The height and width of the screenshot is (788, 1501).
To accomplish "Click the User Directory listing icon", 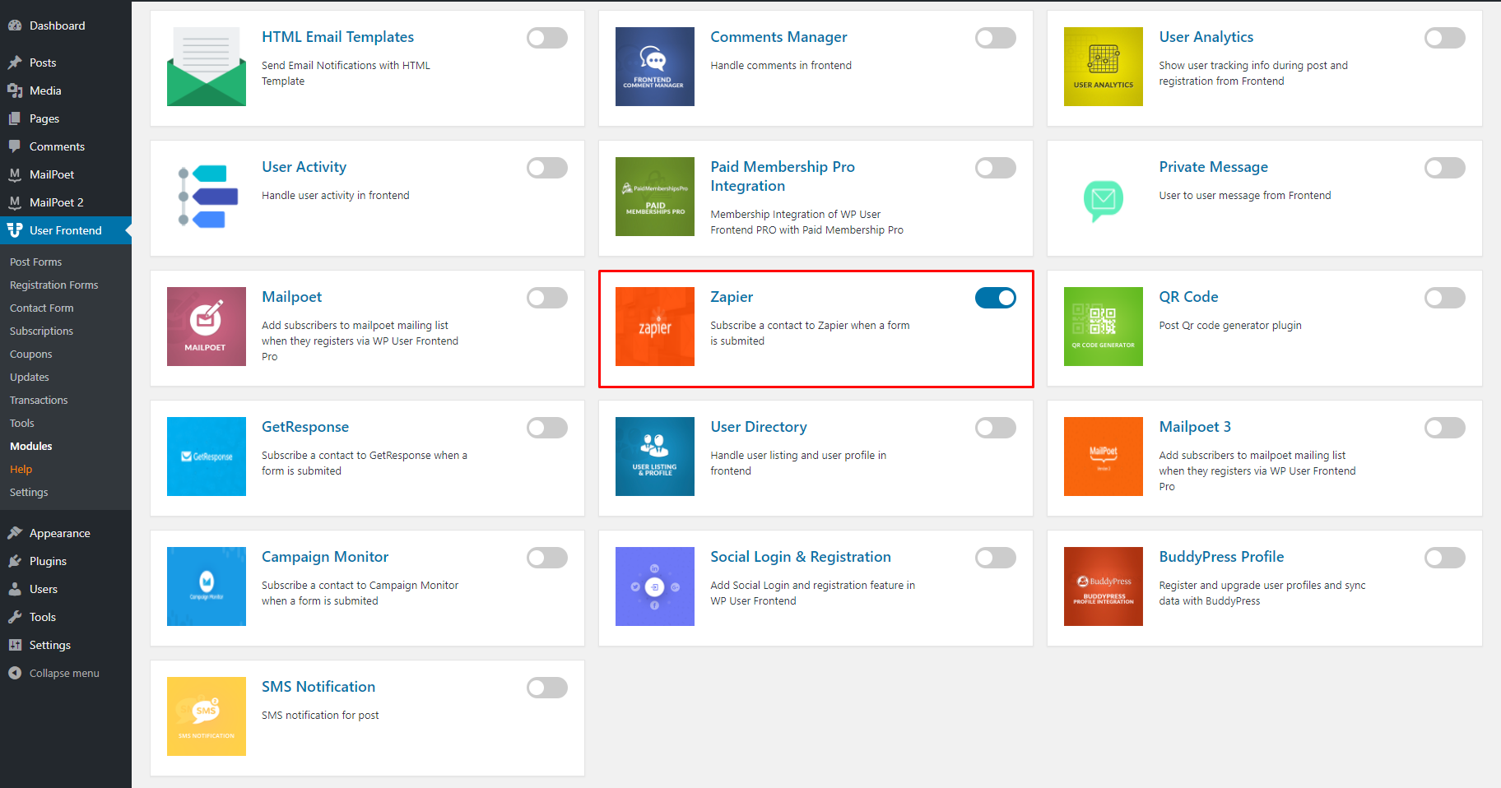I will (x=654, y=457).
